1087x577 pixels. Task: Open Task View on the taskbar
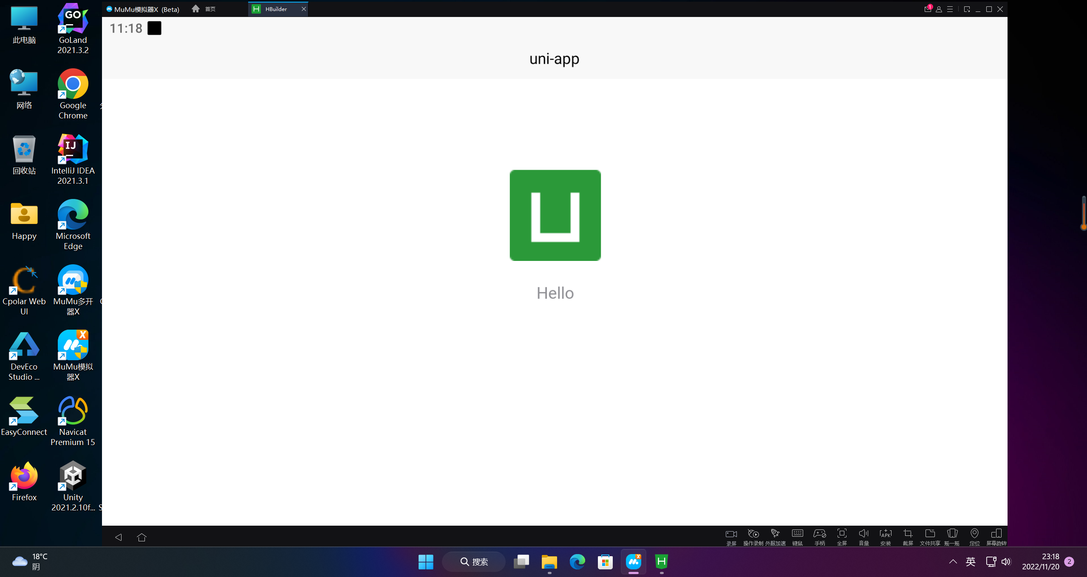tap(521, 562)
